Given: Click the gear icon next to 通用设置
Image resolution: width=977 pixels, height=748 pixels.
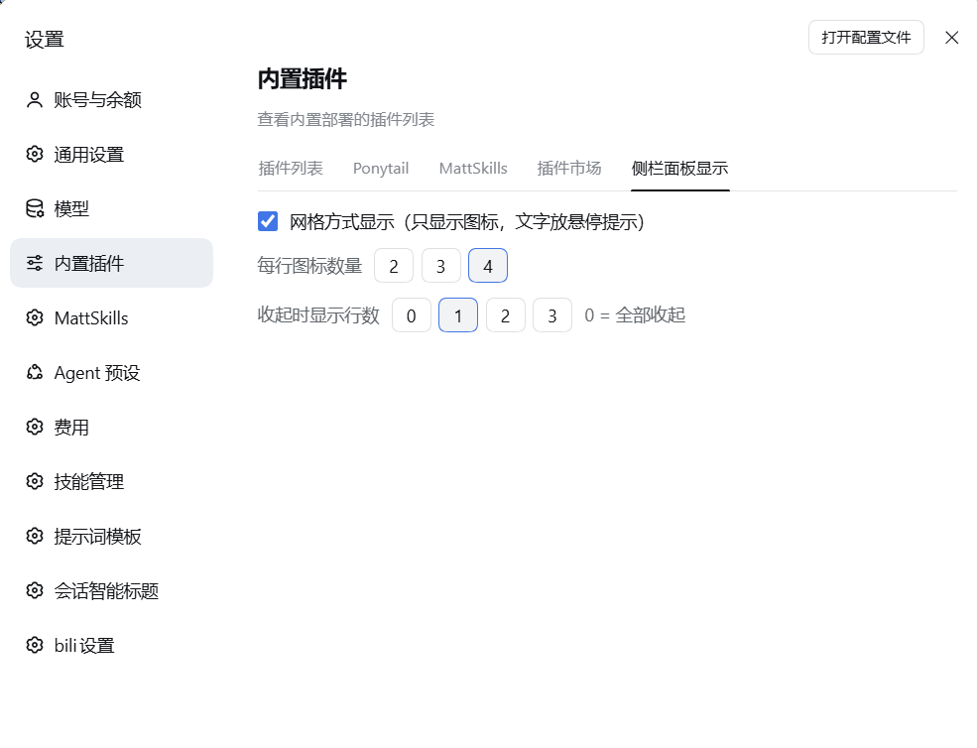Looking at the screenshot, I should (x=35, y=154).
